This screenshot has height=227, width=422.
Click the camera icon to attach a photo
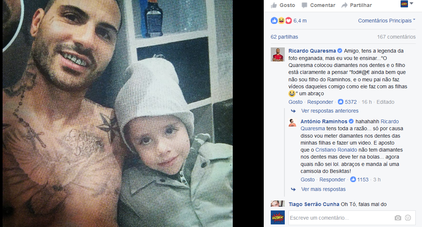[x=398, y=218]
